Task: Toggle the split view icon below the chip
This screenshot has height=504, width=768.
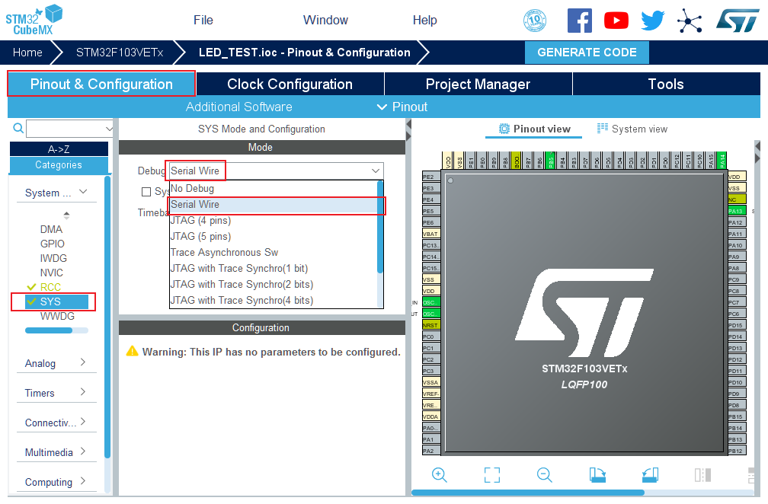Action: click(702, 474)
